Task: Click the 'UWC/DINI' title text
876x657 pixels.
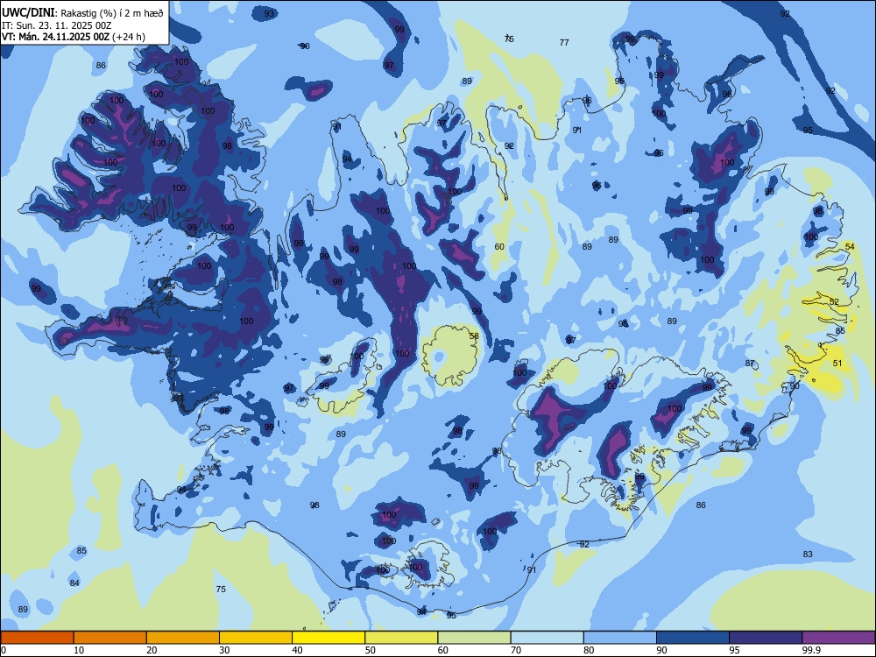Action: point(28,12)
